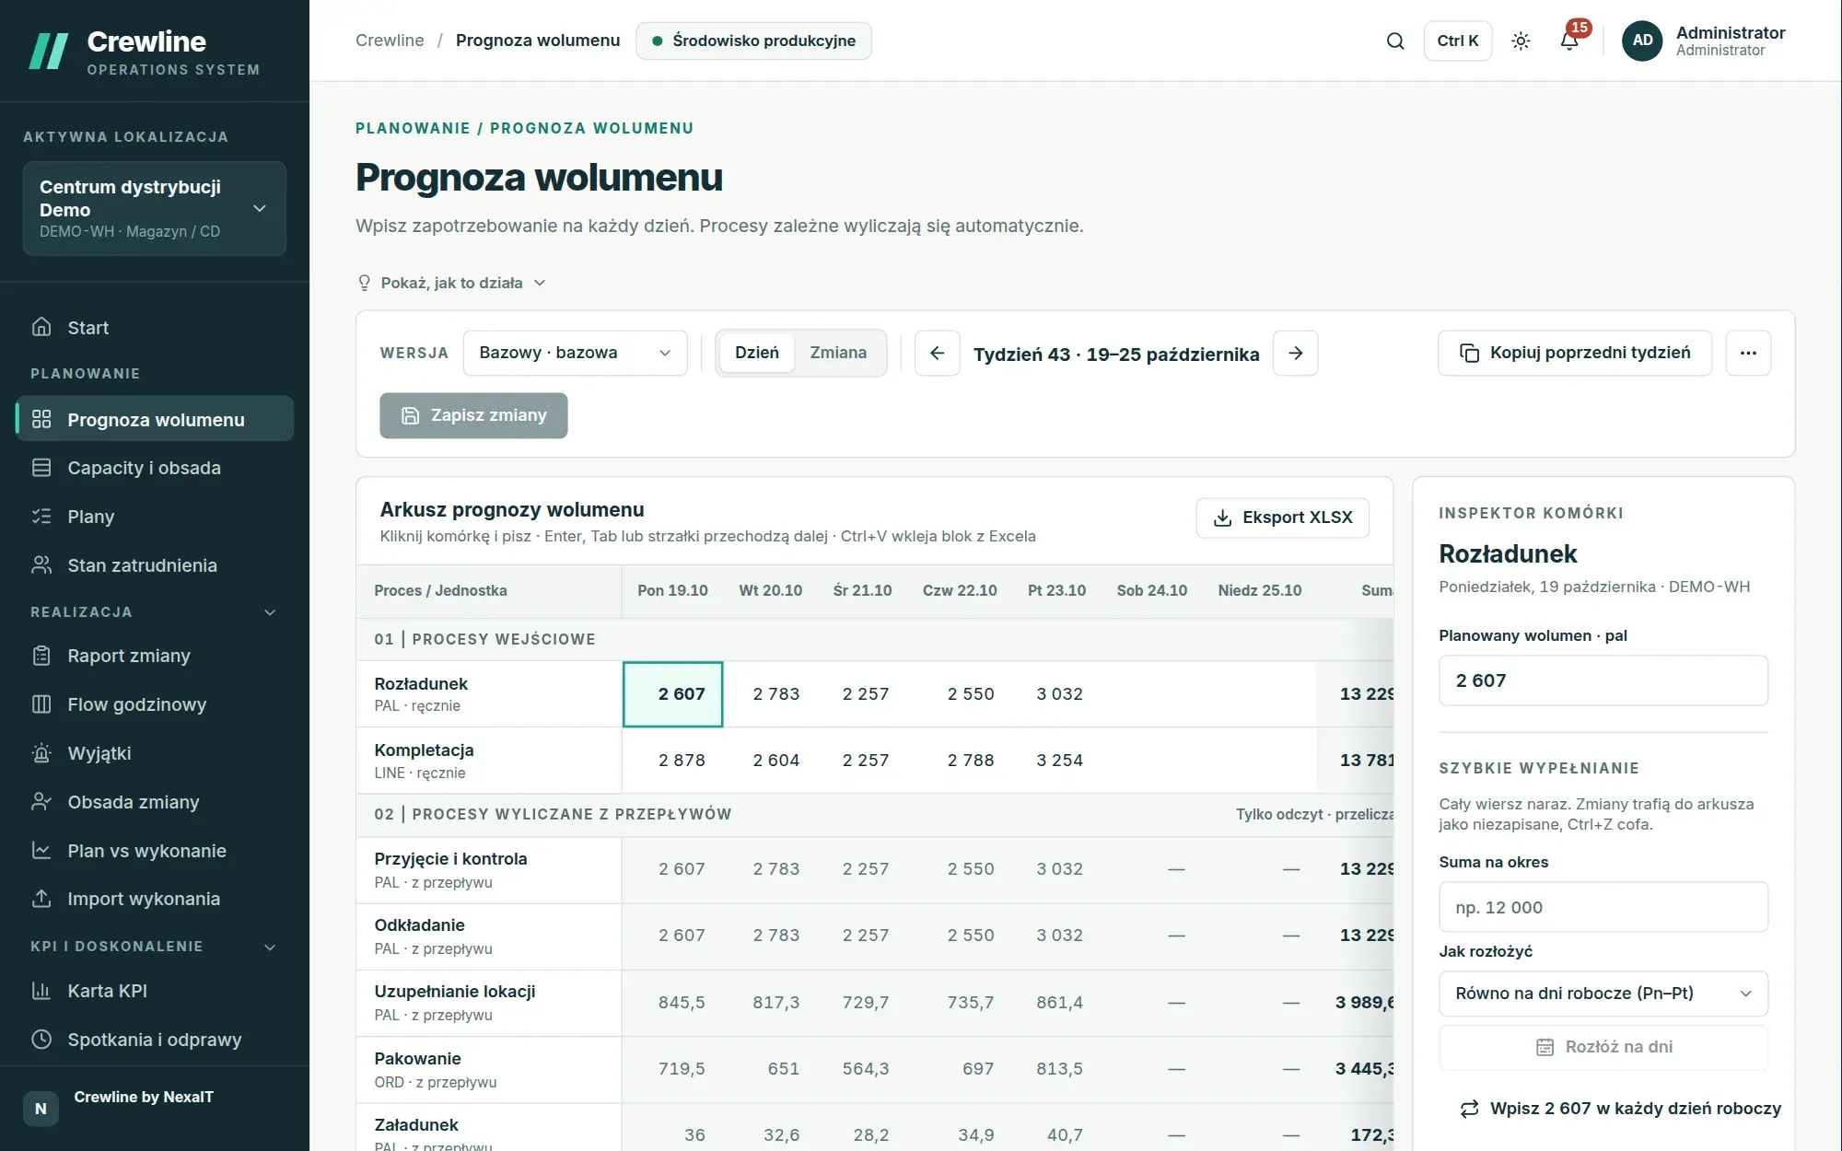Click Zapisz zmiany button
1842x1151 pixels.
pyautogui.click(x=473, y=415)
